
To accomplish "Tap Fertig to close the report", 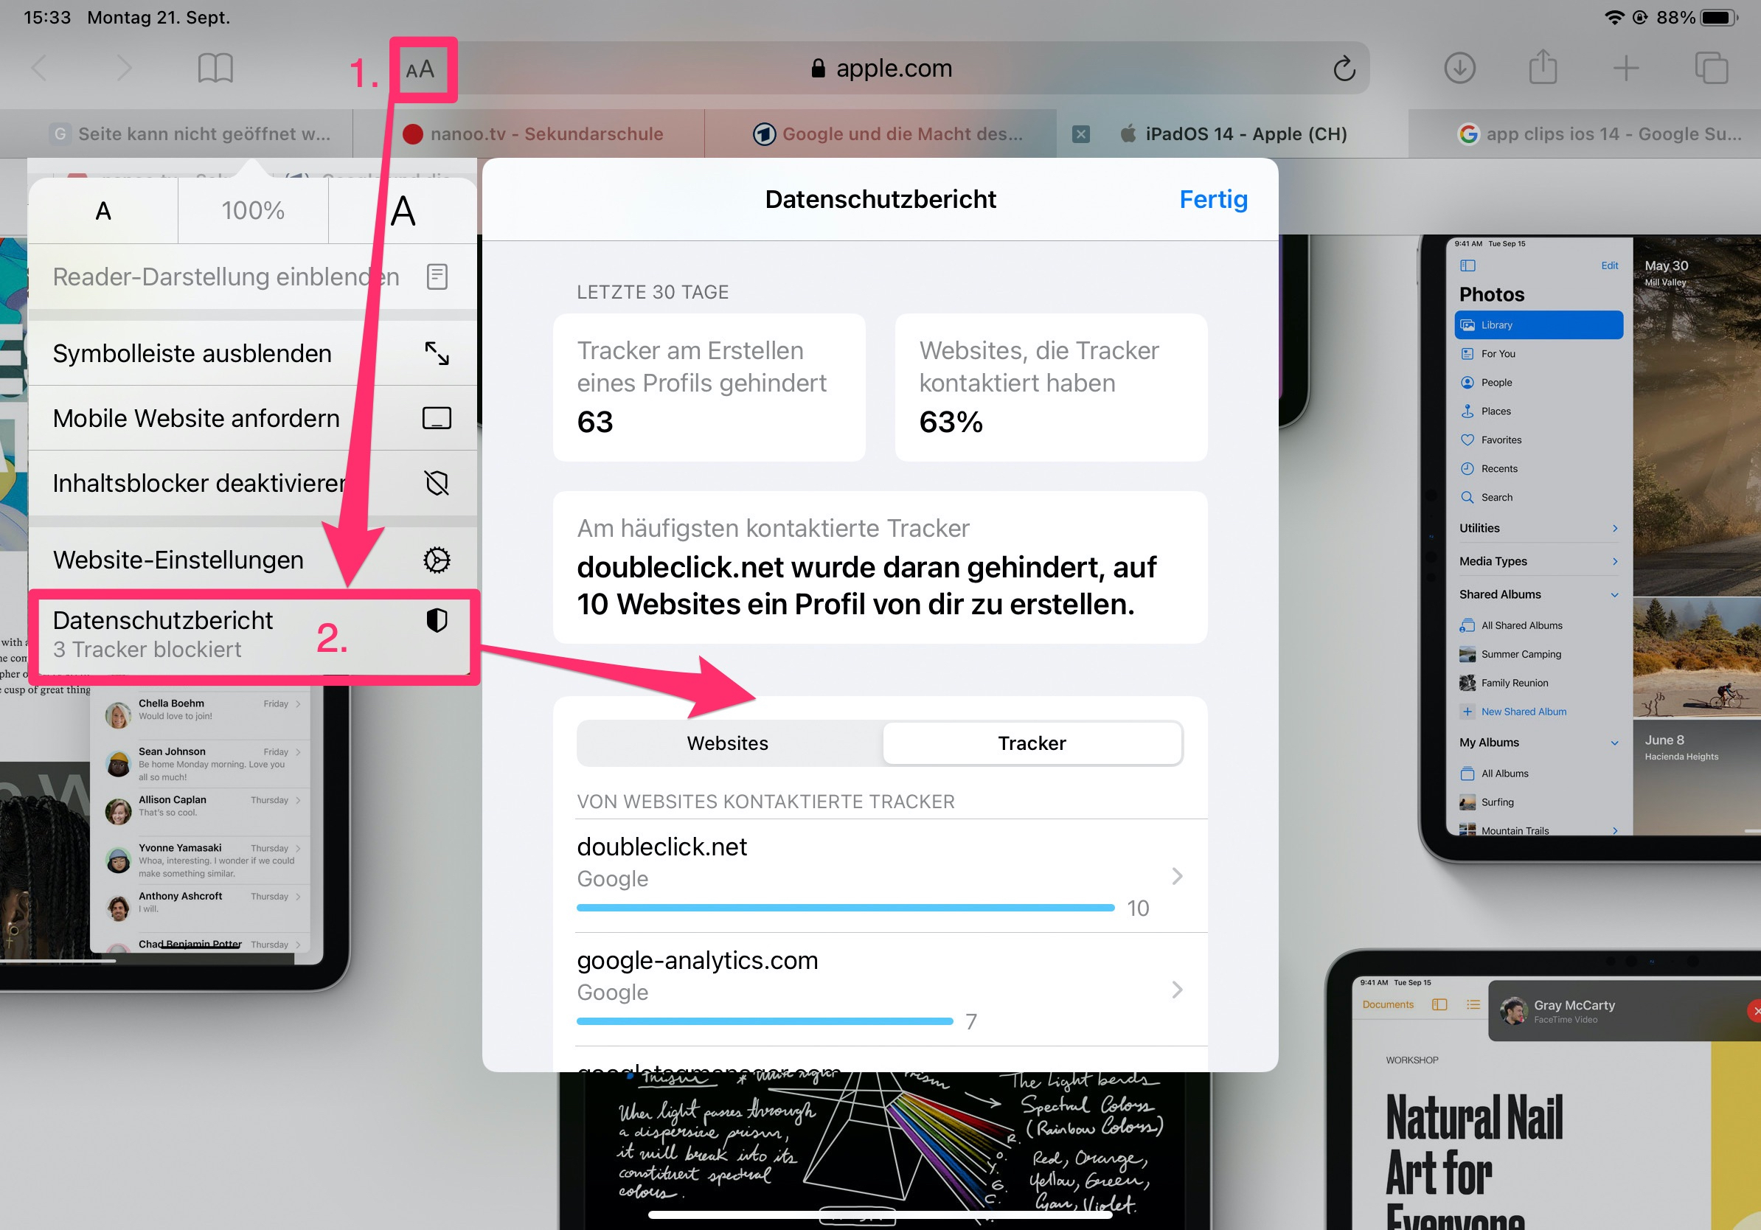I will (1212, 199).
